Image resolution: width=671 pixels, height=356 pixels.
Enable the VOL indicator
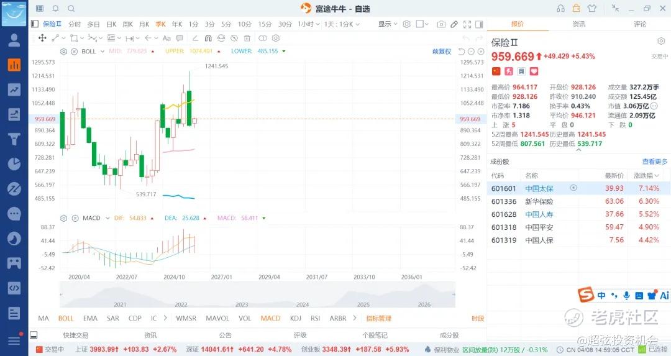pos(245,318)
